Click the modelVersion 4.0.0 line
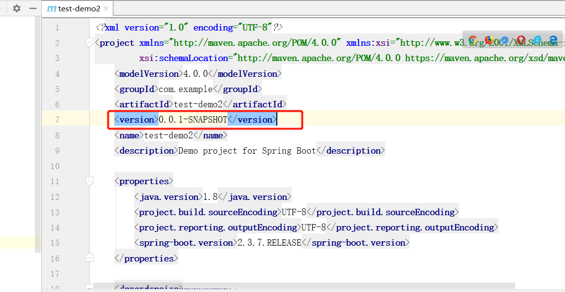 198,74
